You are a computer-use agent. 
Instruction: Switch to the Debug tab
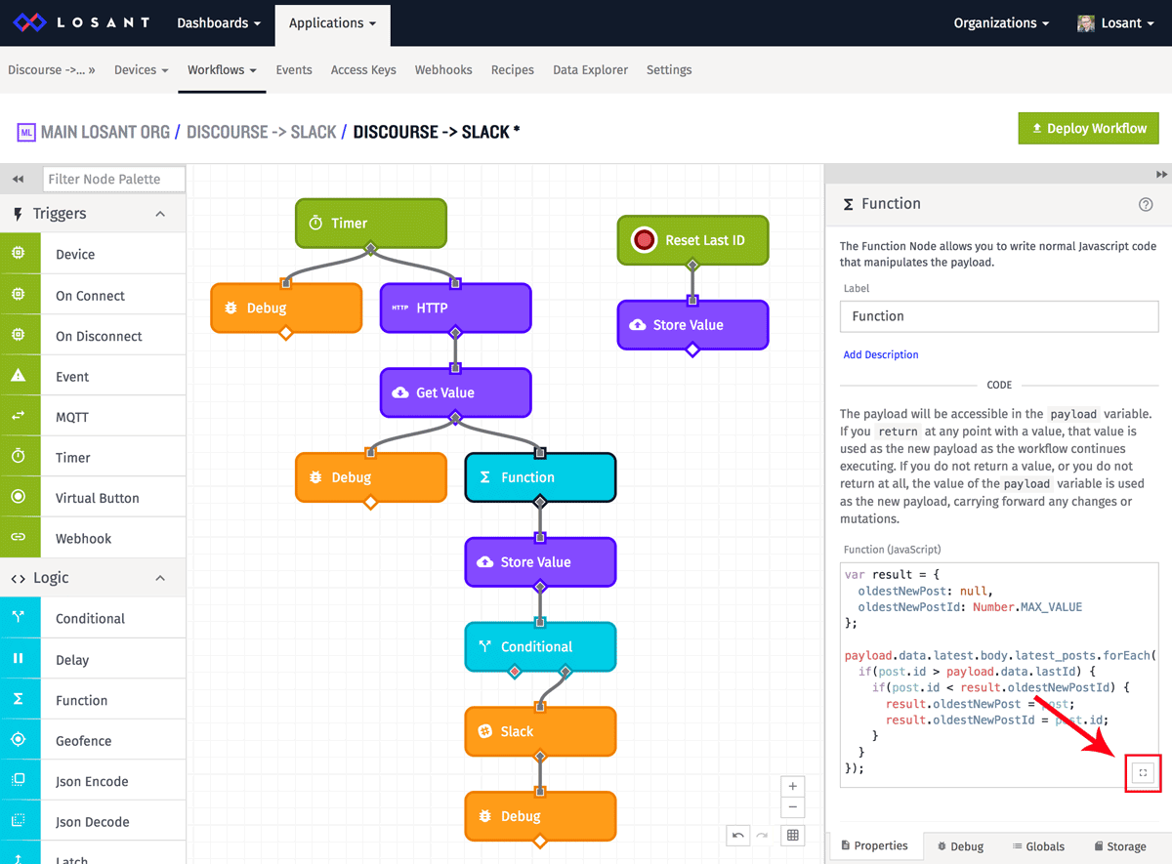[x=960, y=846]
